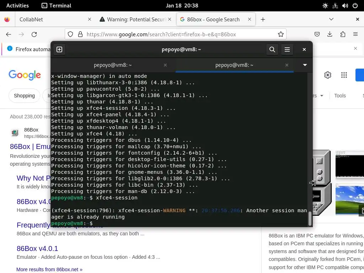Open the clock showing Jan 18 20:38
364x273 pixels.
click(x=182, y=6)
